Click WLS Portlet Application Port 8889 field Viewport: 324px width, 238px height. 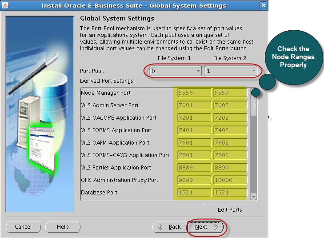click(194, 168)
